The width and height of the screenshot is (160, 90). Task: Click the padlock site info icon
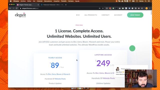tap(20, 8)
